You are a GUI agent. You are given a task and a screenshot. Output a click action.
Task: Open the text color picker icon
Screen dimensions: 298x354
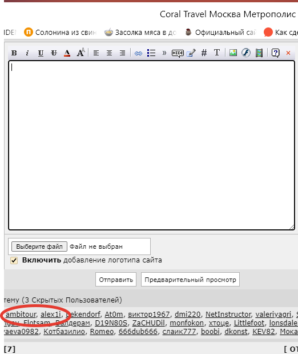pyautogui.click(x=67, y=53)
